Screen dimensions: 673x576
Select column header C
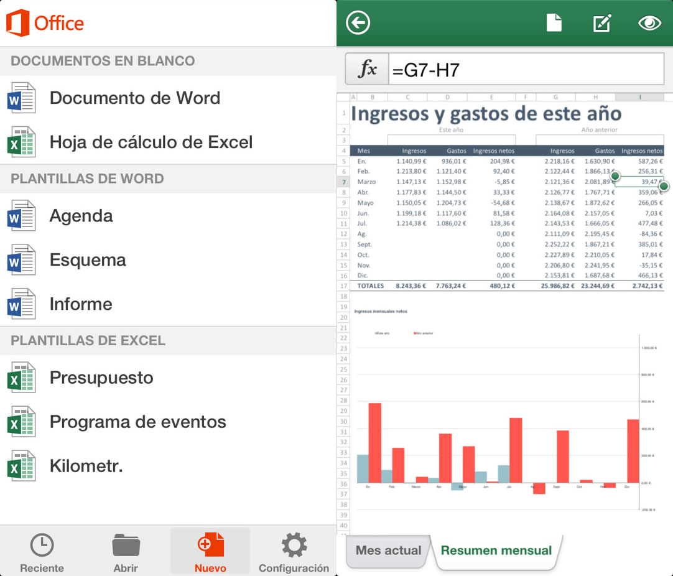pos(407,97)
